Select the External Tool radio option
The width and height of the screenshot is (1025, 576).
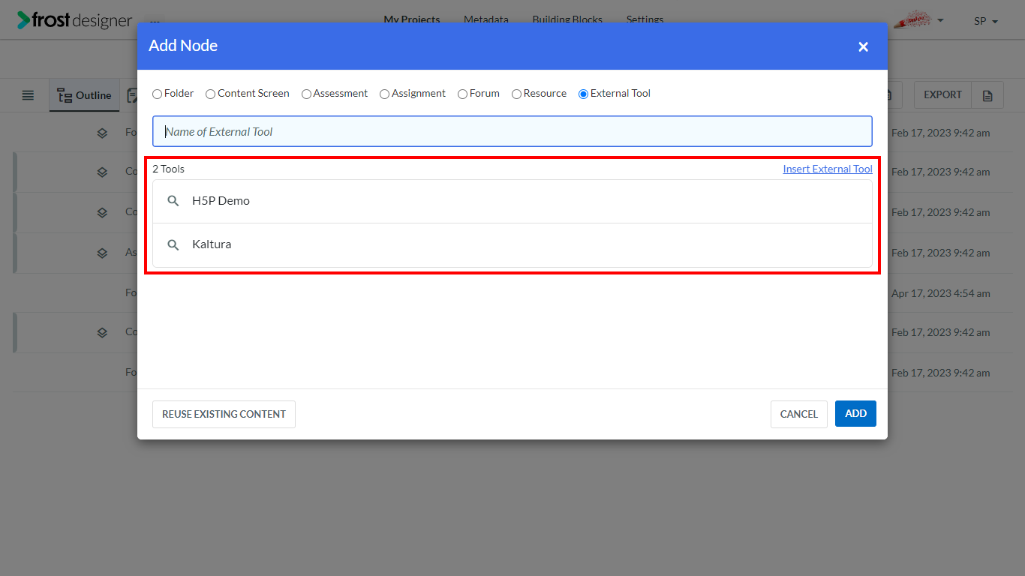[x=583, y=94]
